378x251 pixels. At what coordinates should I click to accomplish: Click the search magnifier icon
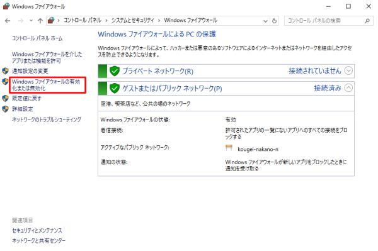pos(367,21)
